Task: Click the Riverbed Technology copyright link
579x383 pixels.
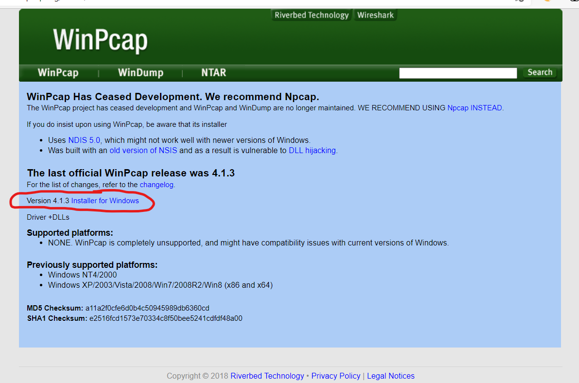Action: point(267,376)
